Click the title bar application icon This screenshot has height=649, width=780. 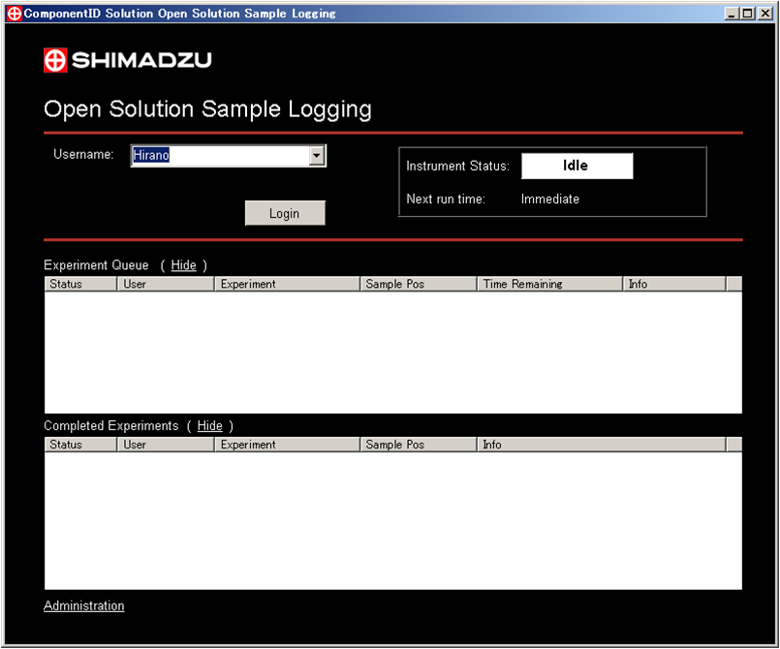[x=14, y=14]
